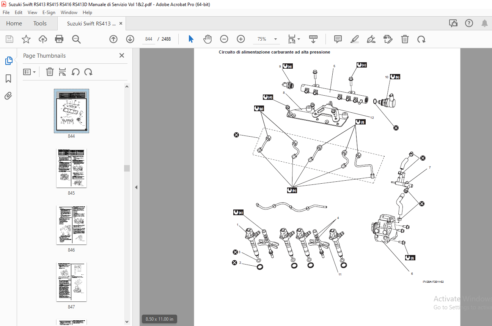Click the Edit PDF stamp icon

tap(388, 39)
